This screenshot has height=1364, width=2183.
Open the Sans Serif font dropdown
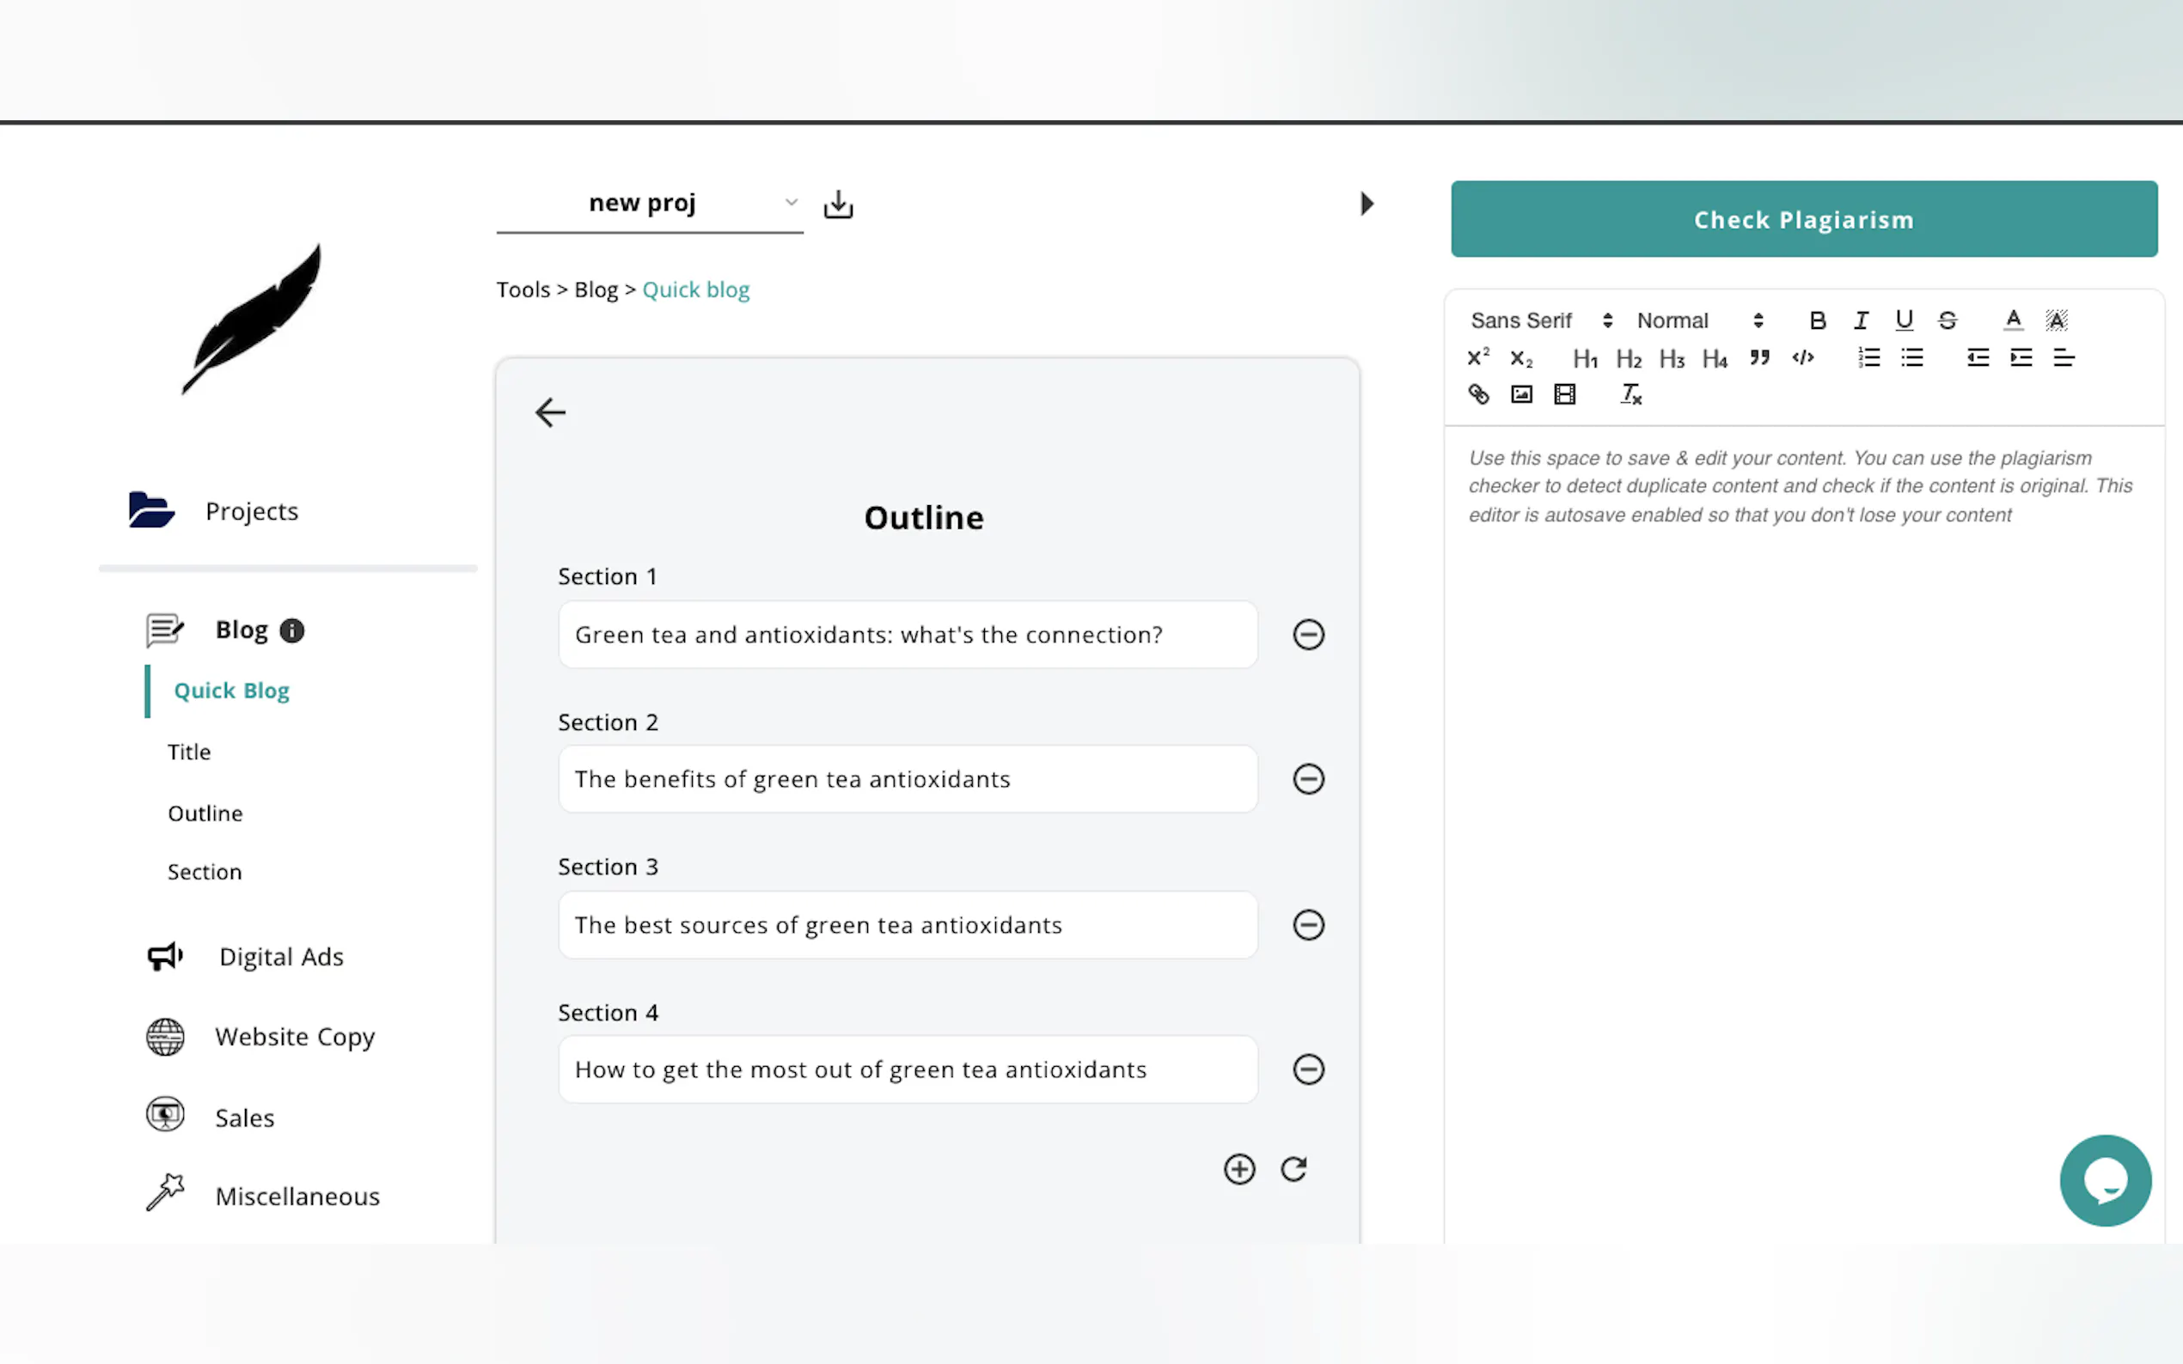tap(1540, 320)
